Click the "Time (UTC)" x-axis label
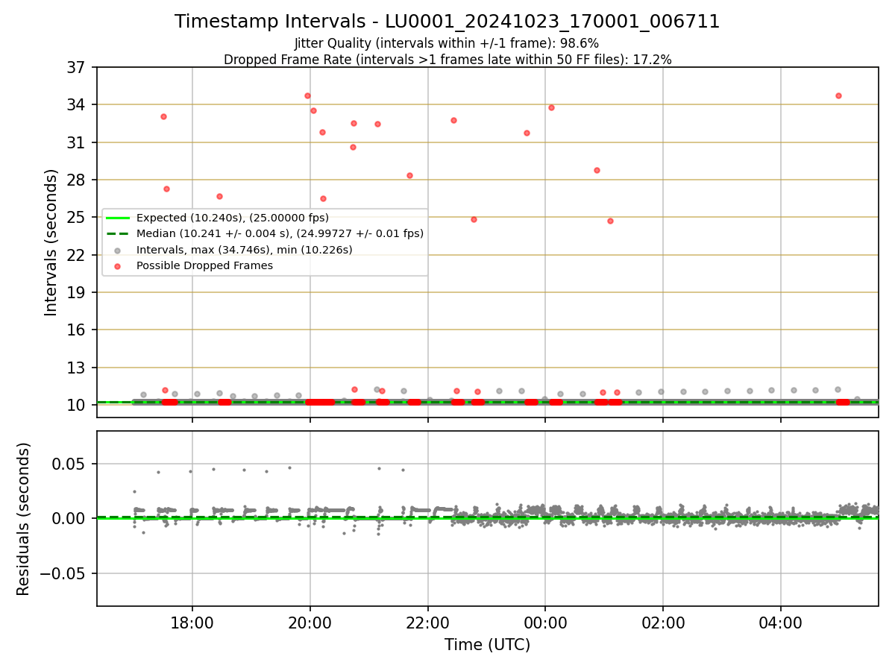895x671 pixels. (x=488, y=645)
